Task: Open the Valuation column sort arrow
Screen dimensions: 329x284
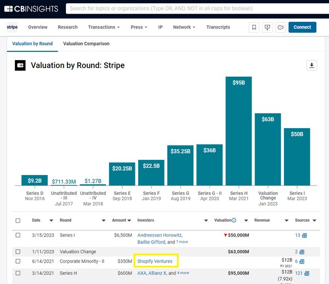Action: (x=246, y=221)
